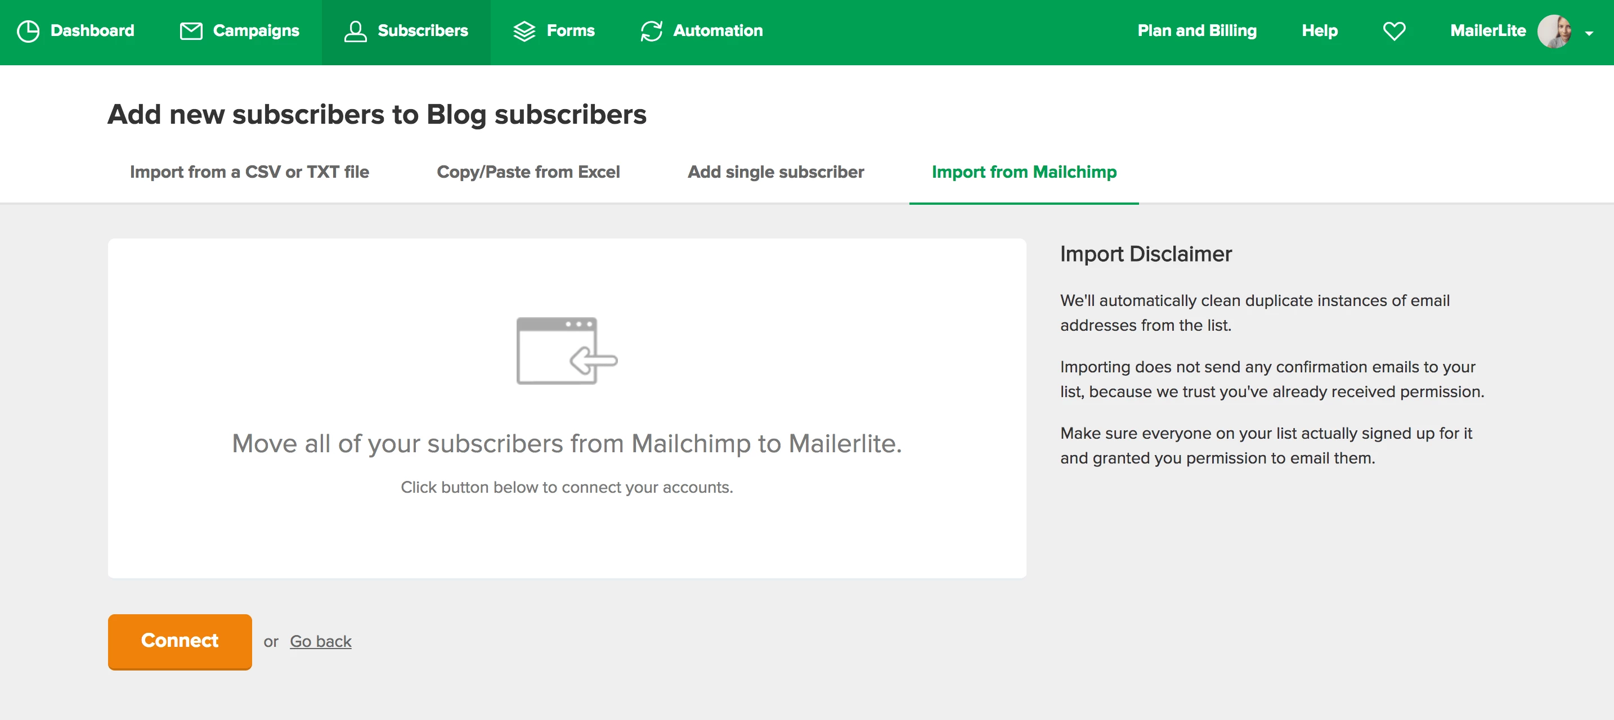
Task: Follow the Go back link
Action: [x=320, y=641]
